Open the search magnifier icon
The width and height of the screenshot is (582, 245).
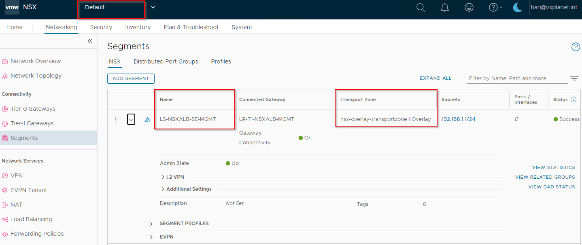[x=421, y=7]
